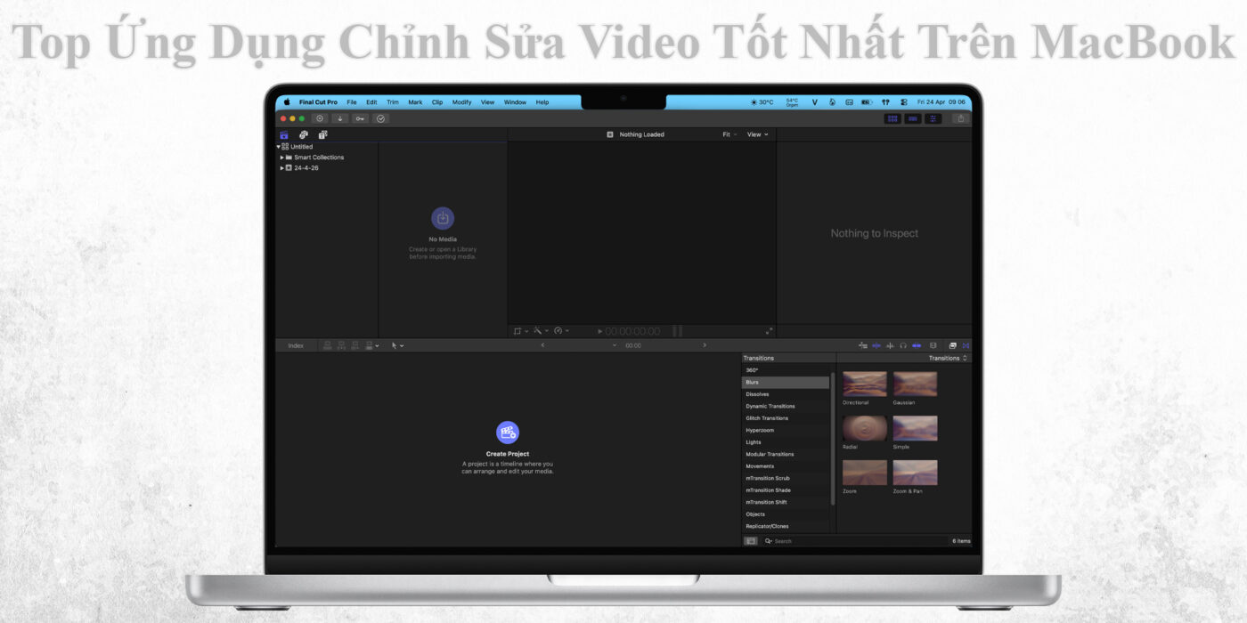Select the Glitch Transitions category
Viewport: 1247px width, 623px height.
tap(785, 418)
